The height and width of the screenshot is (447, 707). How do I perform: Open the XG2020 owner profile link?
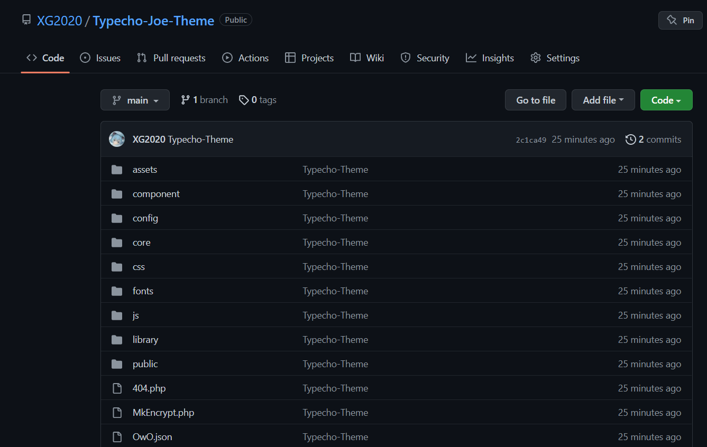[59, 21]
